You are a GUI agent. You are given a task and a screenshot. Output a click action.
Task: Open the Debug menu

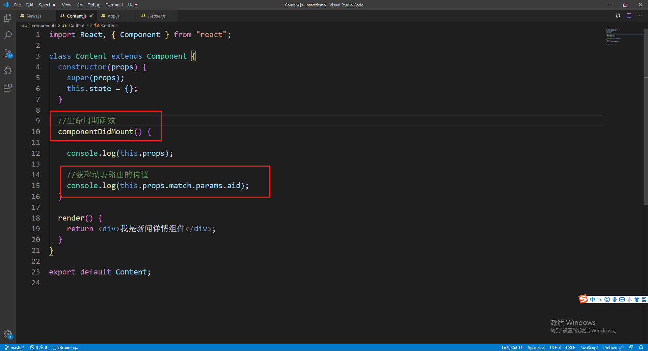94,5
